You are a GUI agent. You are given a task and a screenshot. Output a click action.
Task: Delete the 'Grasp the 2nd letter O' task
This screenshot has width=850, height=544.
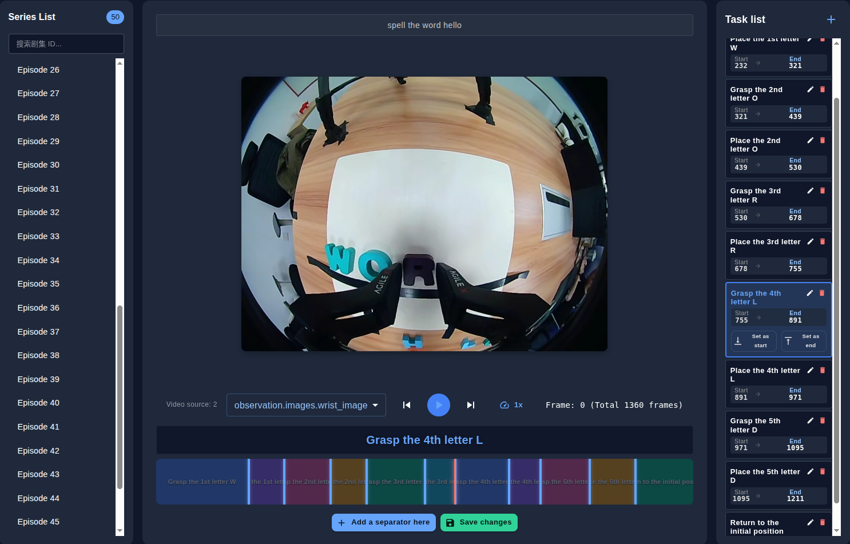(x=823, y=89)
